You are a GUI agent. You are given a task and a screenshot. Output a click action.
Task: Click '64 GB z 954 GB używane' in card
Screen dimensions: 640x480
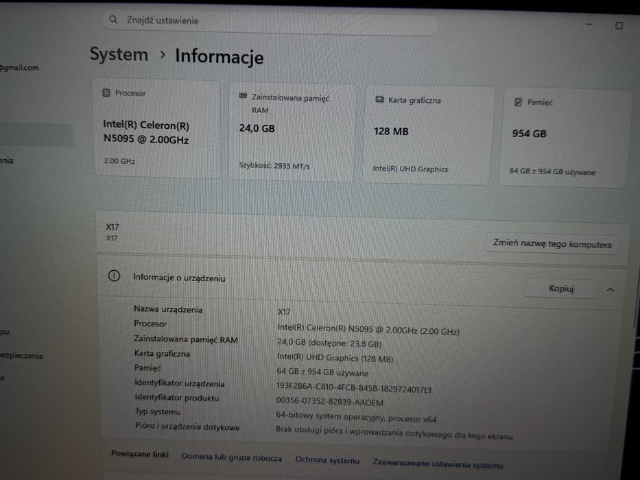[552, 171]
